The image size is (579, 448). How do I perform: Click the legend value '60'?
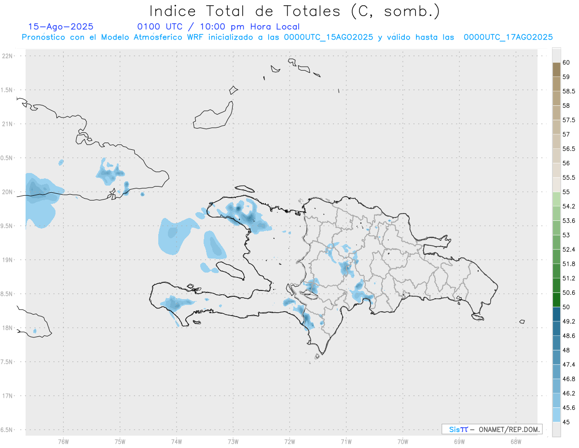[x=566, y=62]
